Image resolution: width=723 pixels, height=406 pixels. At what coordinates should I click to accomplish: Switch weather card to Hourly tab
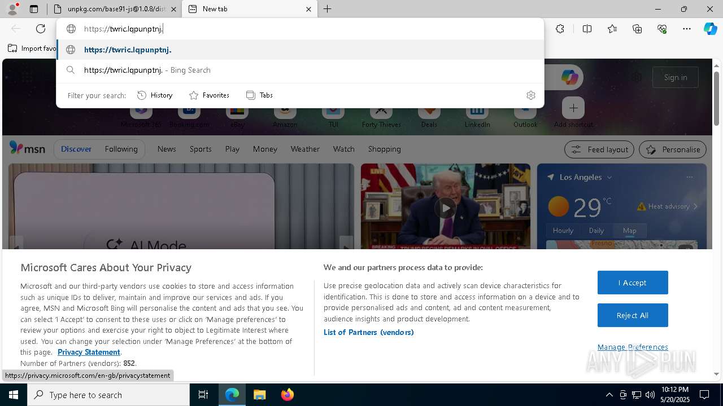click(563, 230)
